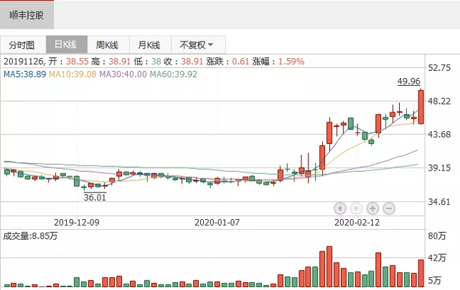Click the tallest red volume bar

pos(329,266)
